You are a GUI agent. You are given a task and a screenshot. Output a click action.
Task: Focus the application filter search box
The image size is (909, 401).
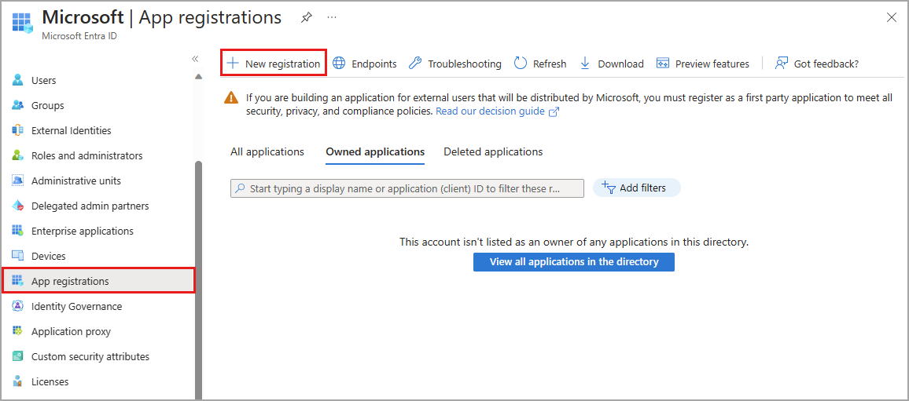[407, 188]
